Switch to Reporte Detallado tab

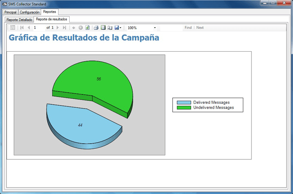click(19, 20)
